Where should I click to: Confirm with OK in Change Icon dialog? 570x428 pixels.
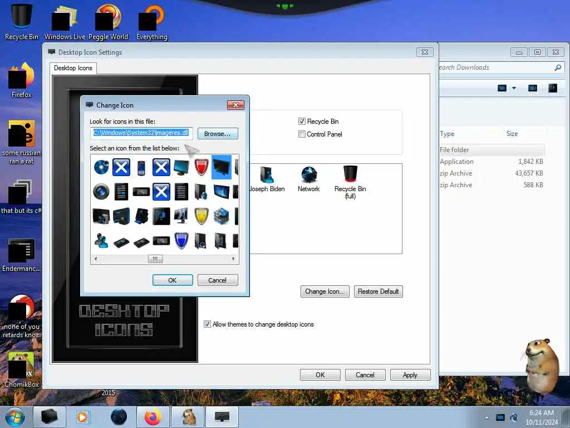[x=173, y=280]
